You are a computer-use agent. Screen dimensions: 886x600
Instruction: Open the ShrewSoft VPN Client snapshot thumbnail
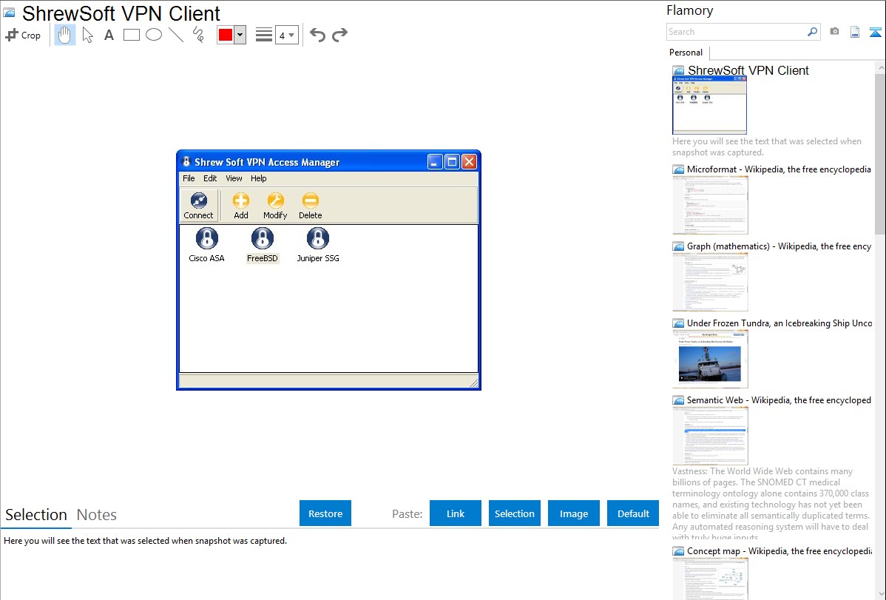pyautogui.click(x=709, y=106)
